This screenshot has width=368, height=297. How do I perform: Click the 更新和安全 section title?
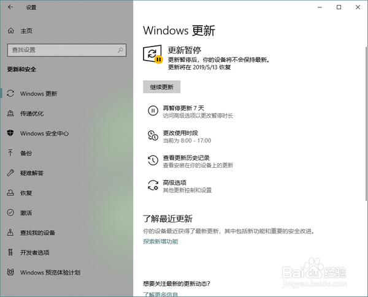pos(21,69)
